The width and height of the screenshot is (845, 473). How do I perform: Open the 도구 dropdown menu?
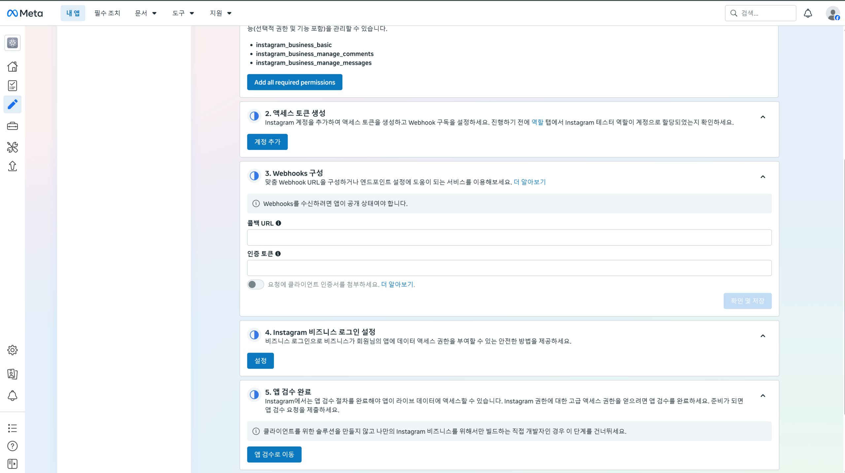click(183, 13)
